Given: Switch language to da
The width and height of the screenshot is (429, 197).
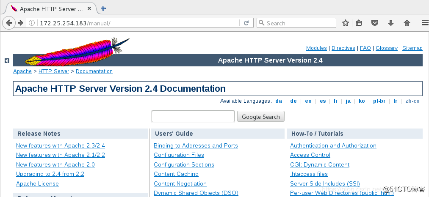Looking at the screenshot, I should click(279, 101).
